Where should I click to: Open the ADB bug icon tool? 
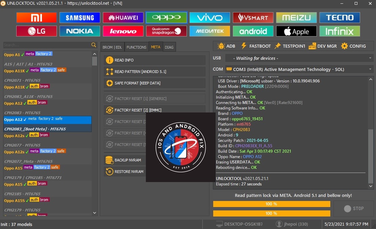point(226,46)
